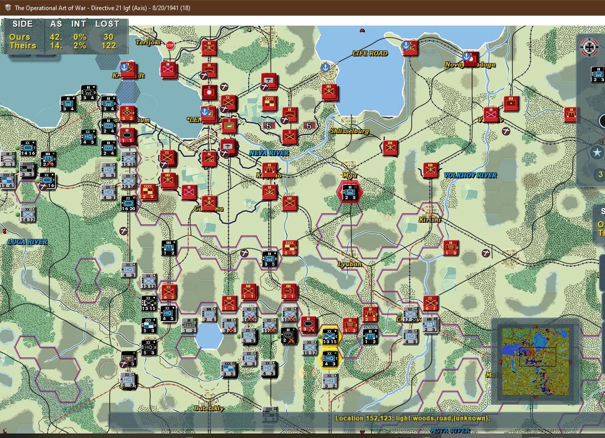Select the German infantry counter 15-18

click(128, 159)
